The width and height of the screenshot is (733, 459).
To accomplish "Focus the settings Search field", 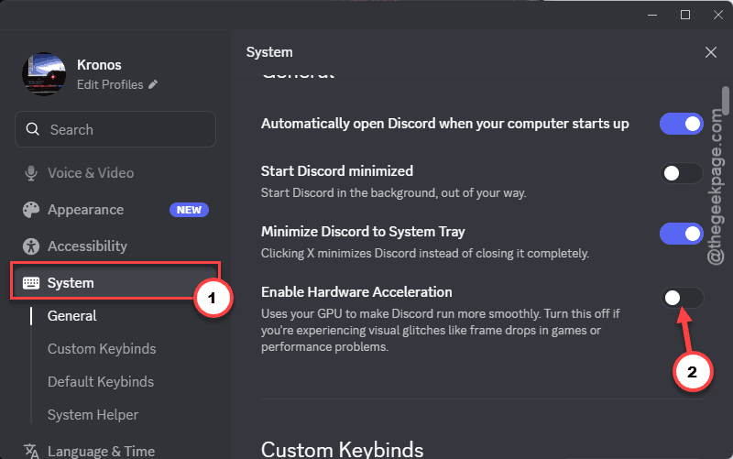I will coord(115,129).
